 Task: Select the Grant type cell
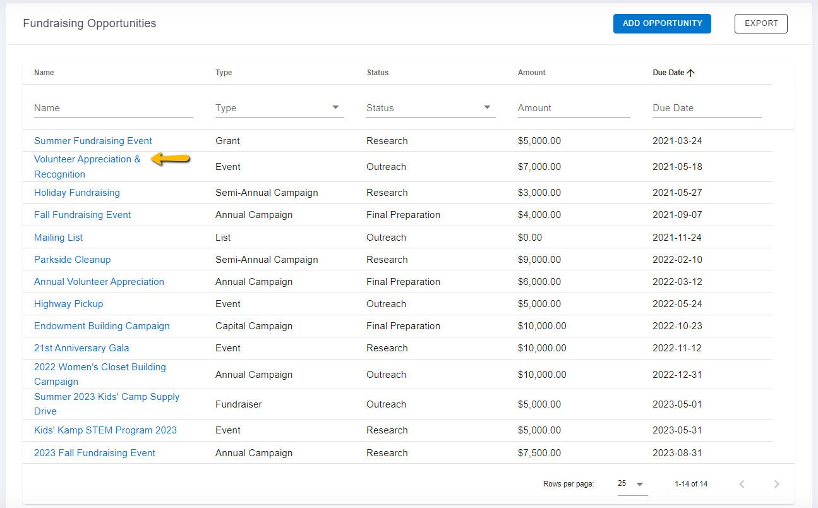[227, 141]
